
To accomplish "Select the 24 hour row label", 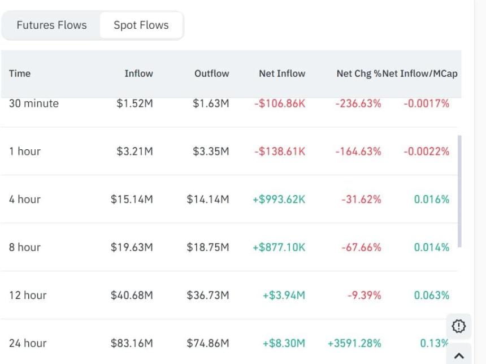I will 28,343.
